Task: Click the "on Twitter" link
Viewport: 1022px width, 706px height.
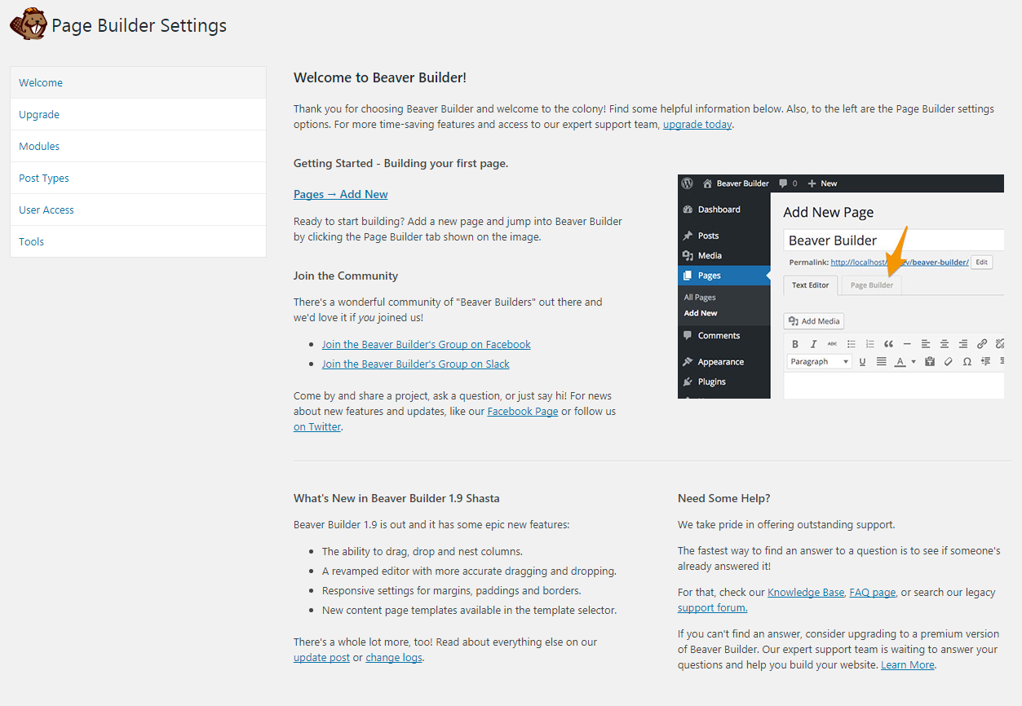Action: pos(317,427)
